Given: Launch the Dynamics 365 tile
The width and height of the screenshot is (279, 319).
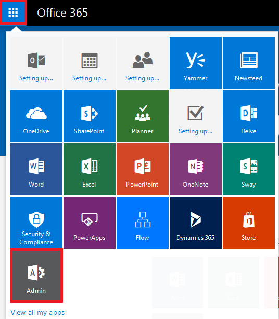Looking at the screenshot, I should point(196,223).
